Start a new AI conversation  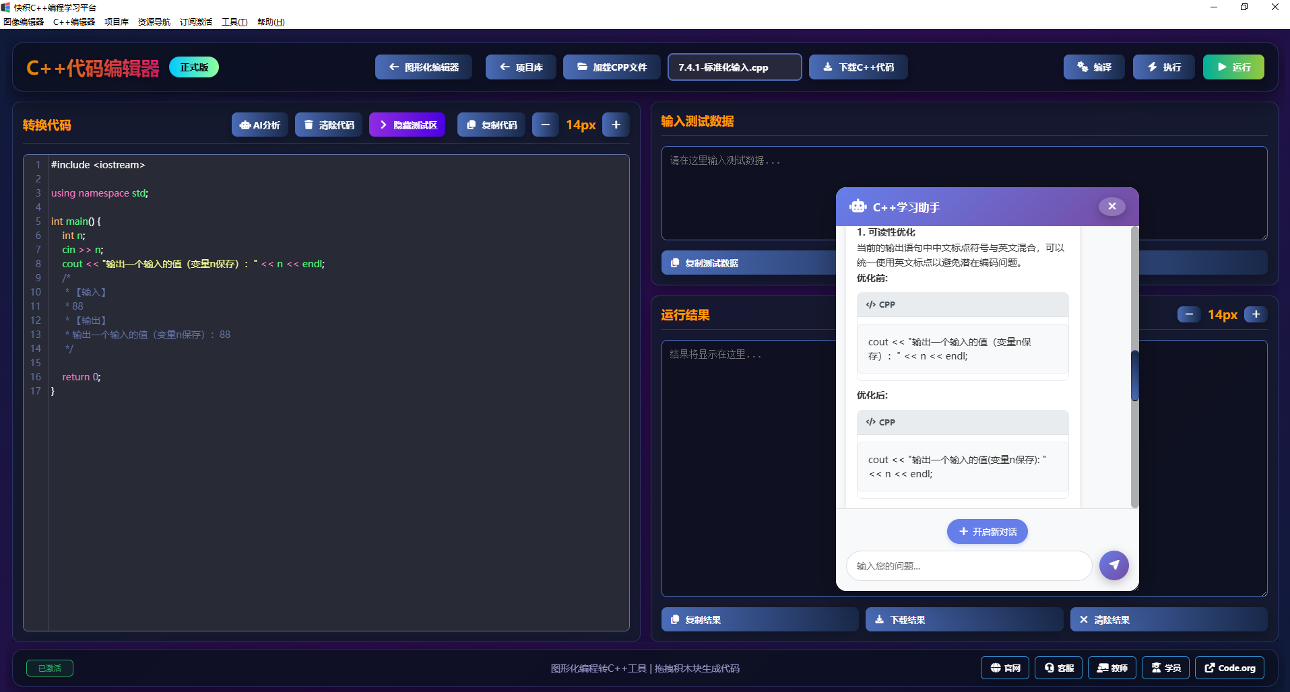coord(987,531)
